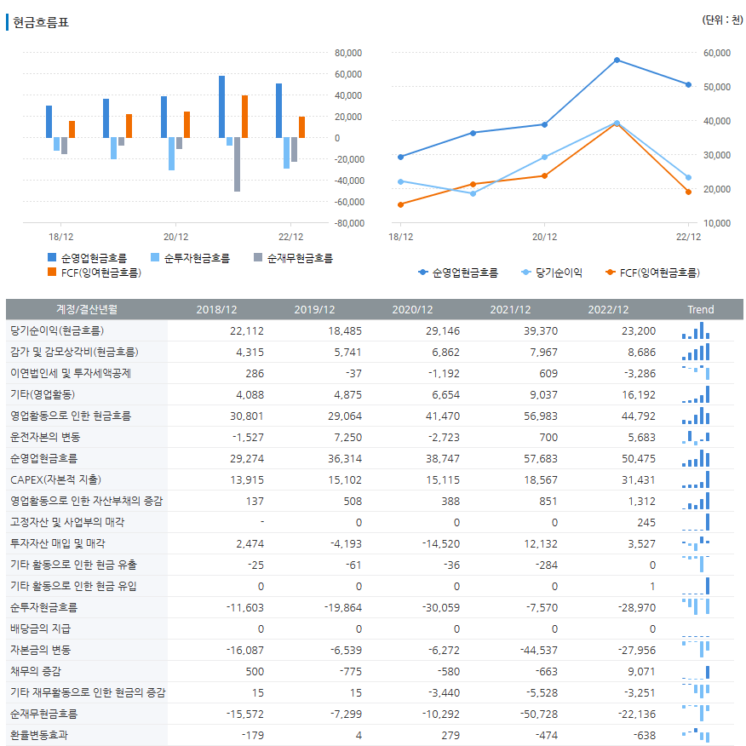Select the 운전자본의 변동 row label
Viewport: 746px width, 746px height.
tap(45, 437)
